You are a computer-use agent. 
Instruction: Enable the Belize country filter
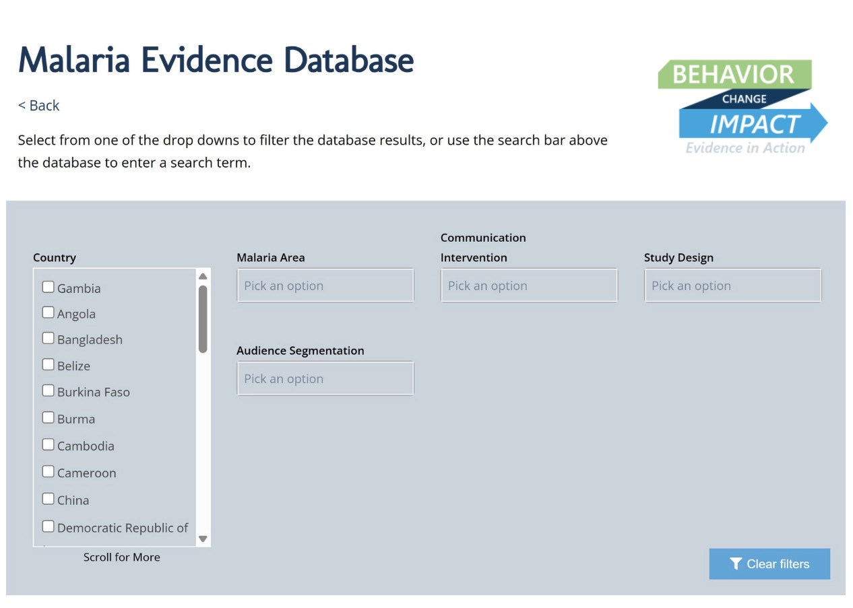(49, 365)
